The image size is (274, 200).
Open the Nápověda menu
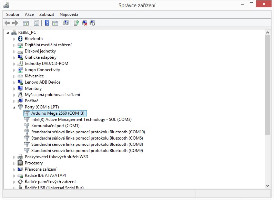pos(69,15)
